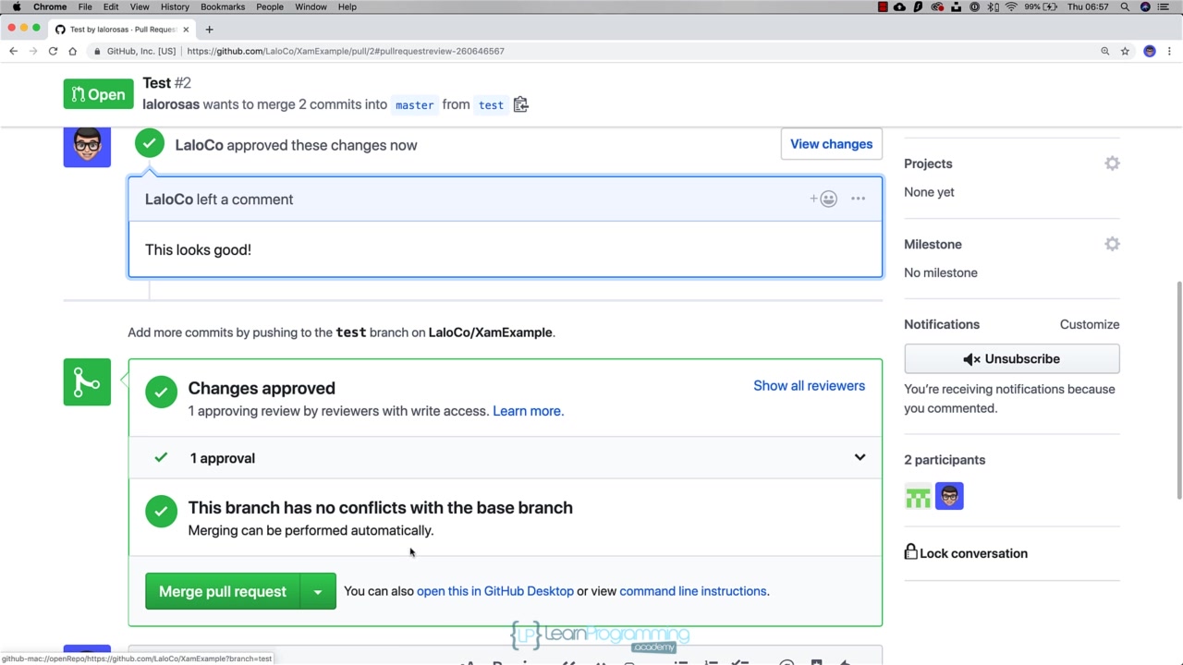Open the Milestone gear settings
This screenshot has height=665, width=1183.
pyautogui.click(x=1112, y=244)
